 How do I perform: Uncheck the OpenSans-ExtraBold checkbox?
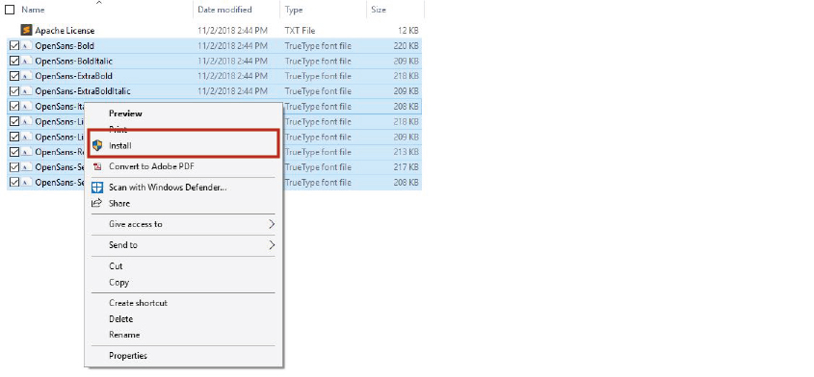click(x=14, y=76)
